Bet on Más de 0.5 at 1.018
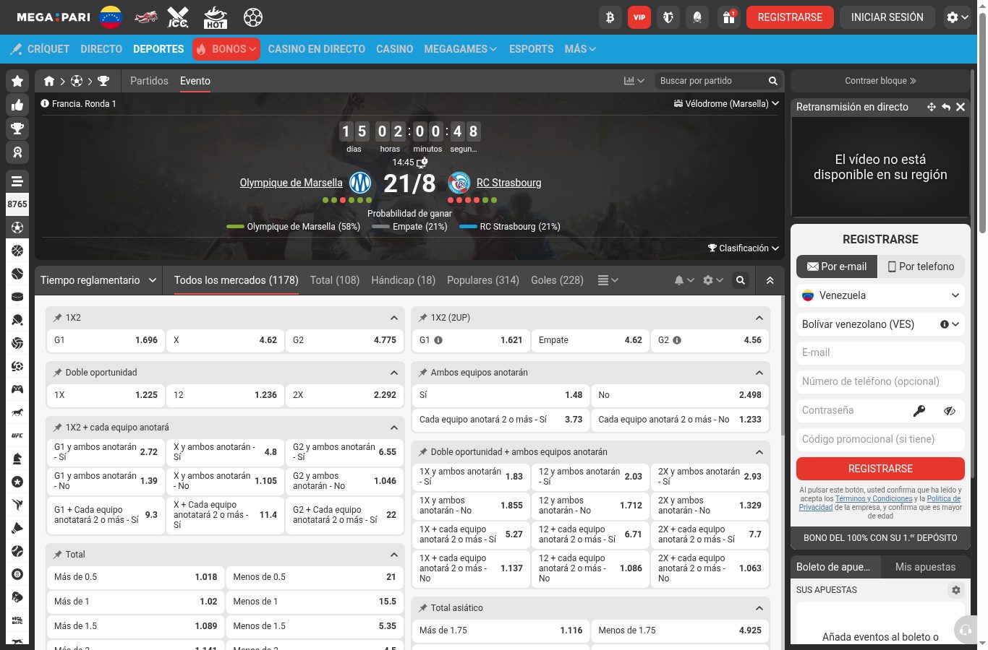The height and width of the screenshot is (650, 988). pyautogui.click(x=136, y=577)
